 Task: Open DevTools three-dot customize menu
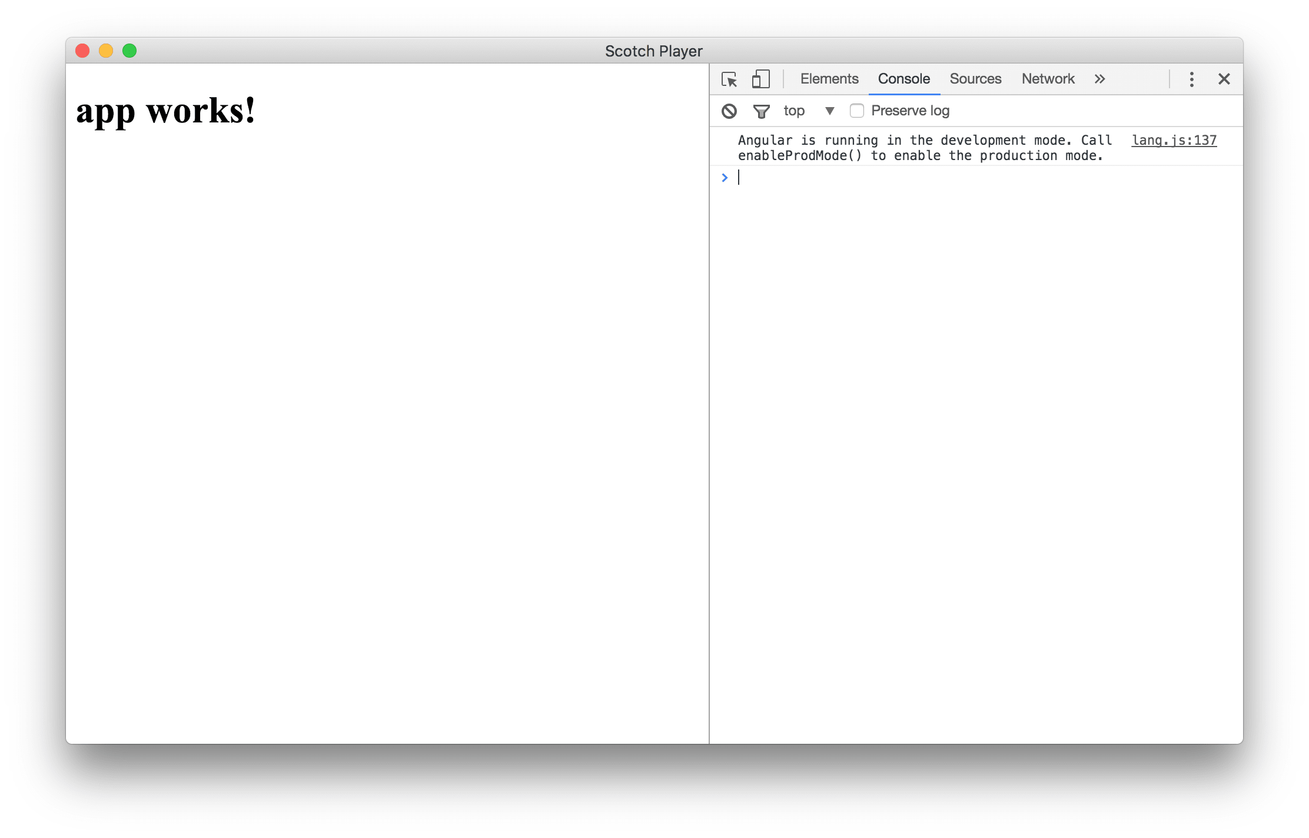pos(1191,79)
